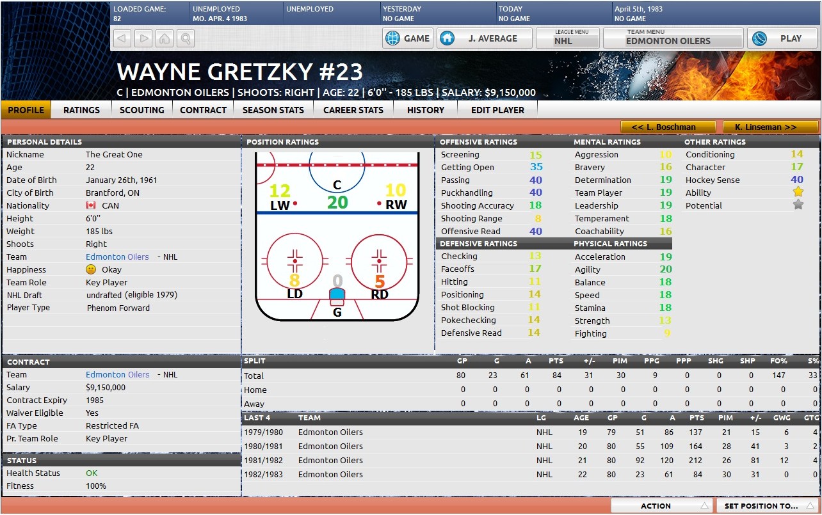Image resolution: width=822 pixels, height=515 pixels.
Task: Click the gold Ability star
Action: point(798,192)
